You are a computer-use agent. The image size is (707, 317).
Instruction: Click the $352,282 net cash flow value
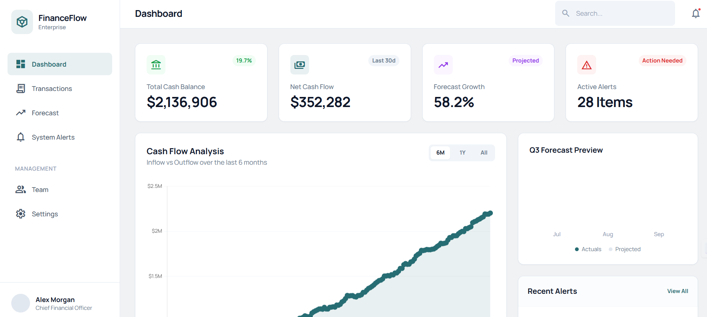(320, 102)
